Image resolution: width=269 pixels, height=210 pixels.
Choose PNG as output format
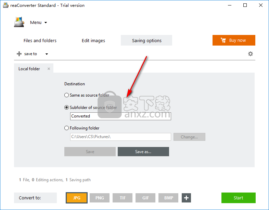click(x=100, y=198)
